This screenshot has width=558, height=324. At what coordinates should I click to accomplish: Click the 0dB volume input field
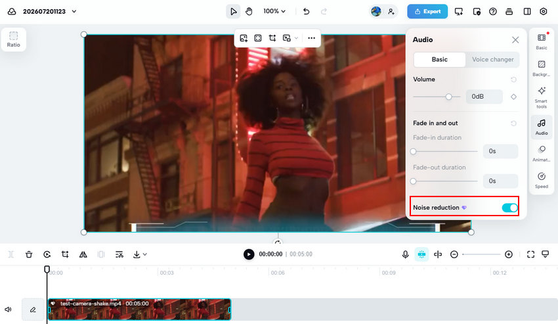tap(484, 97)
